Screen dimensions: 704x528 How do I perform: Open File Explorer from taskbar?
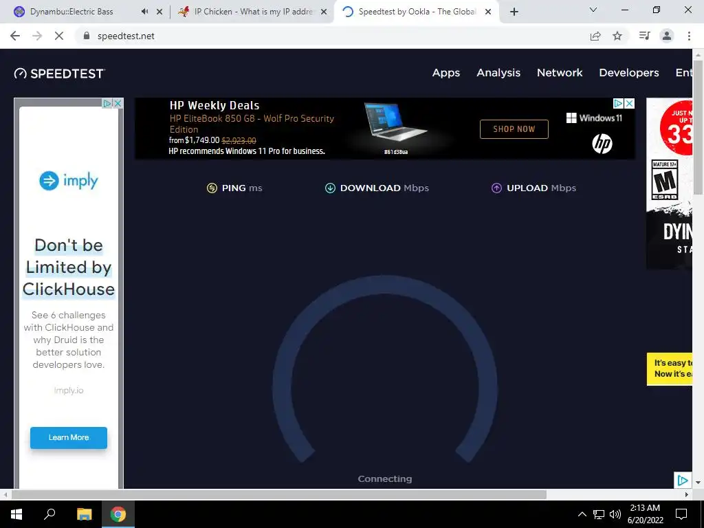click(84, 514)
